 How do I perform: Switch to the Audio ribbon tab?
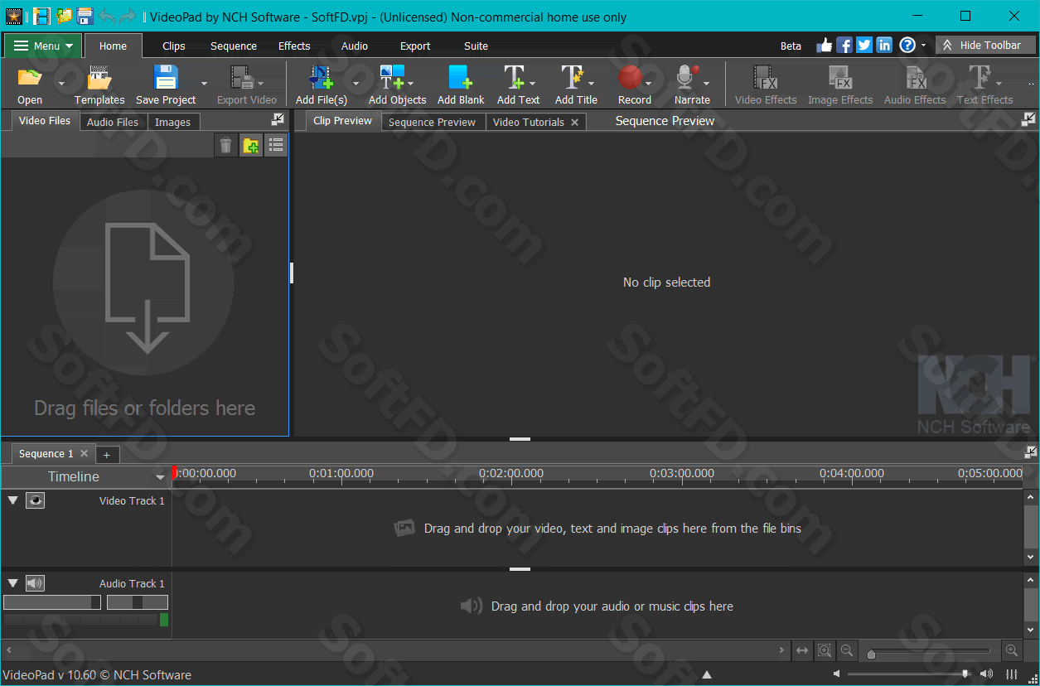pyautogui.click(x=355, y=46)
